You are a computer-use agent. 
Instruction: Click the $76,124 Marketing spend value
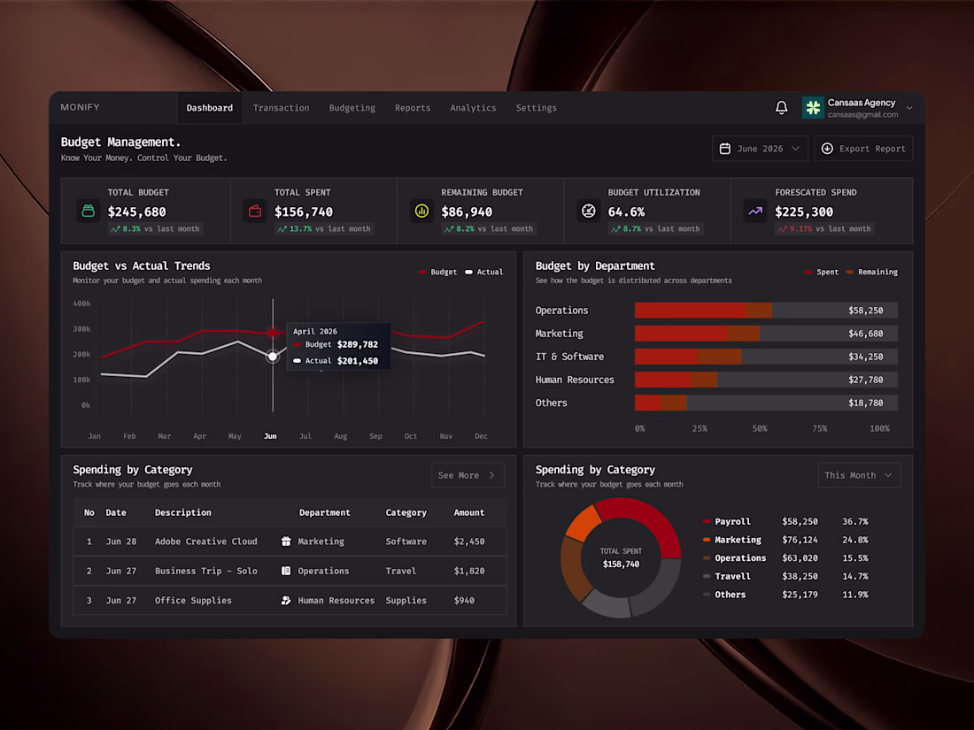click(x=800, y=540)
